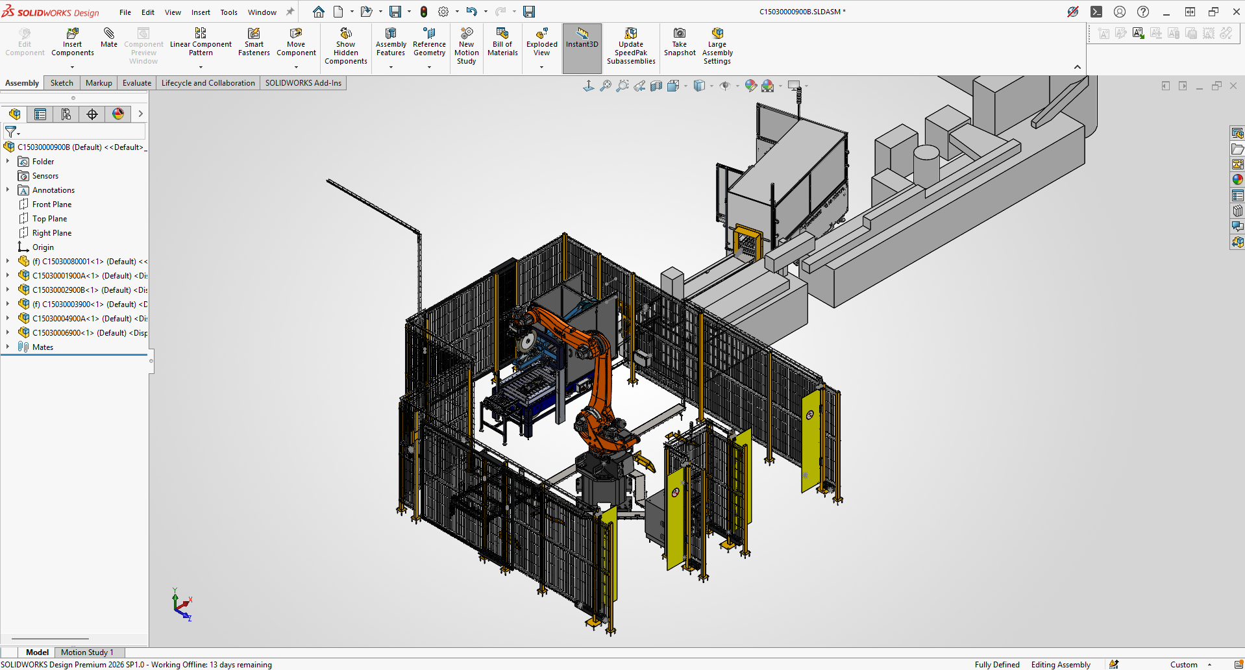The height and width of the screenshot is (670, 1245).
Task: Pin the menu bar with pushpin
Action: pos(290,12)
